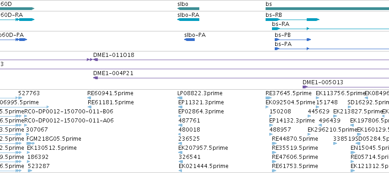
Task: Click the 527763 EST arrow
Action: [x=20, y=98]
